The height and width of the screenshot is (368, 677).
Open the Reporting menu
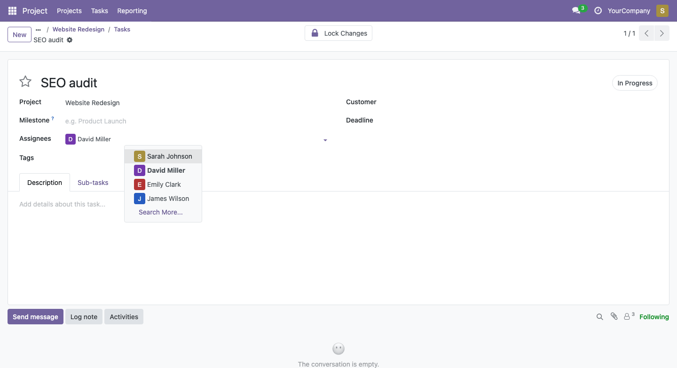pos(132,11)
